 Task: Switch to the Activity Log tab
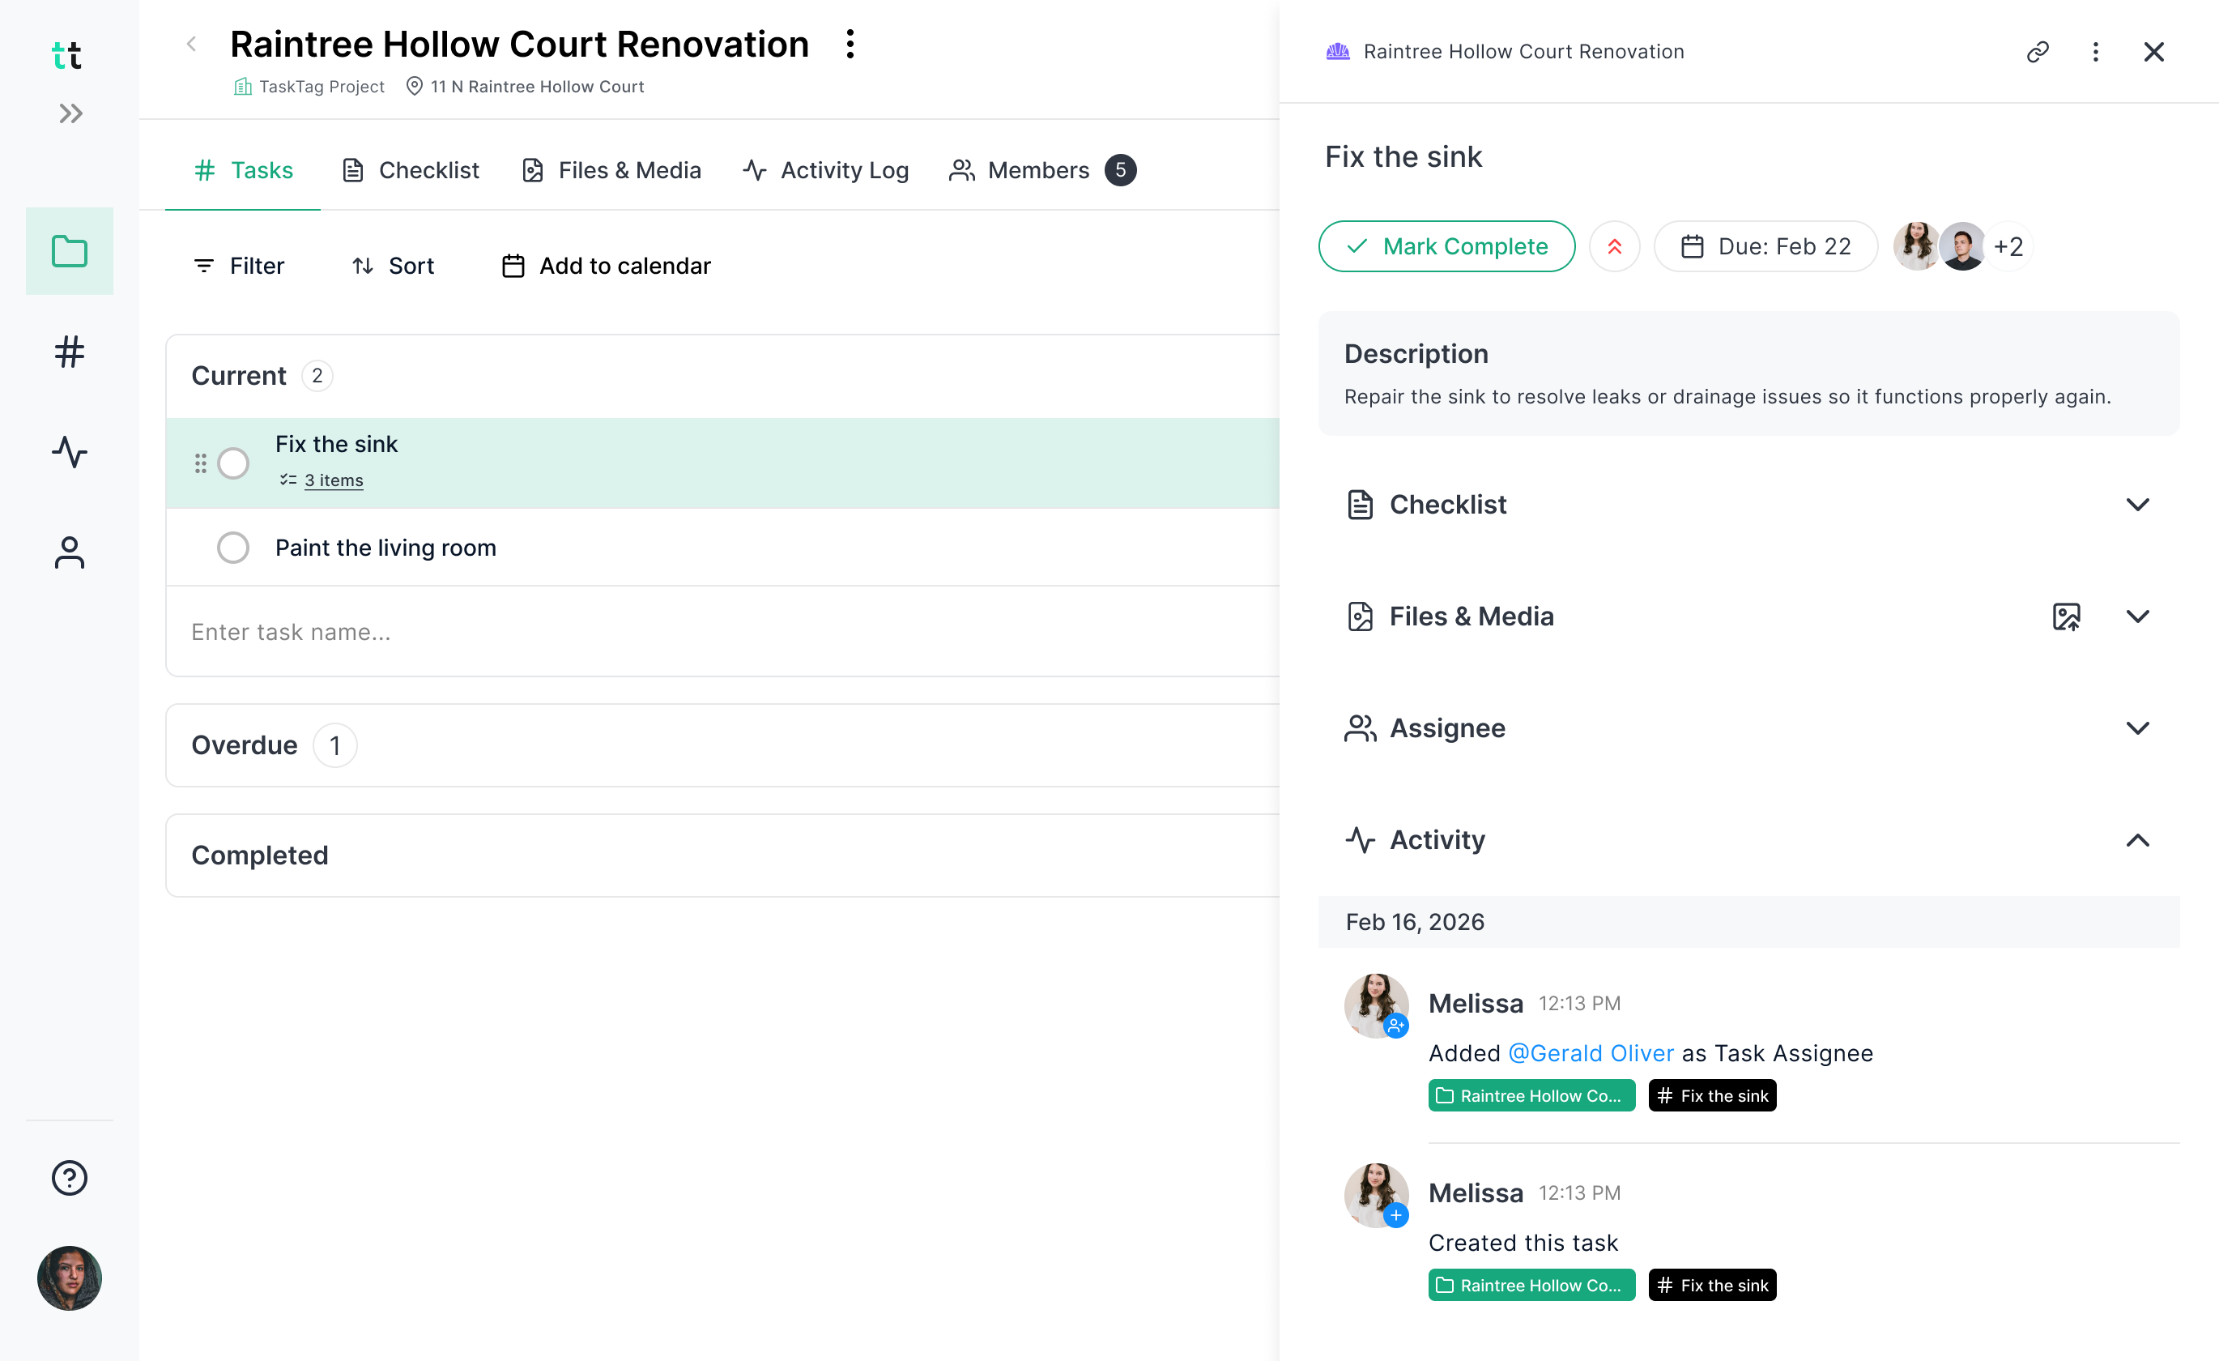(x=825, y=170)
